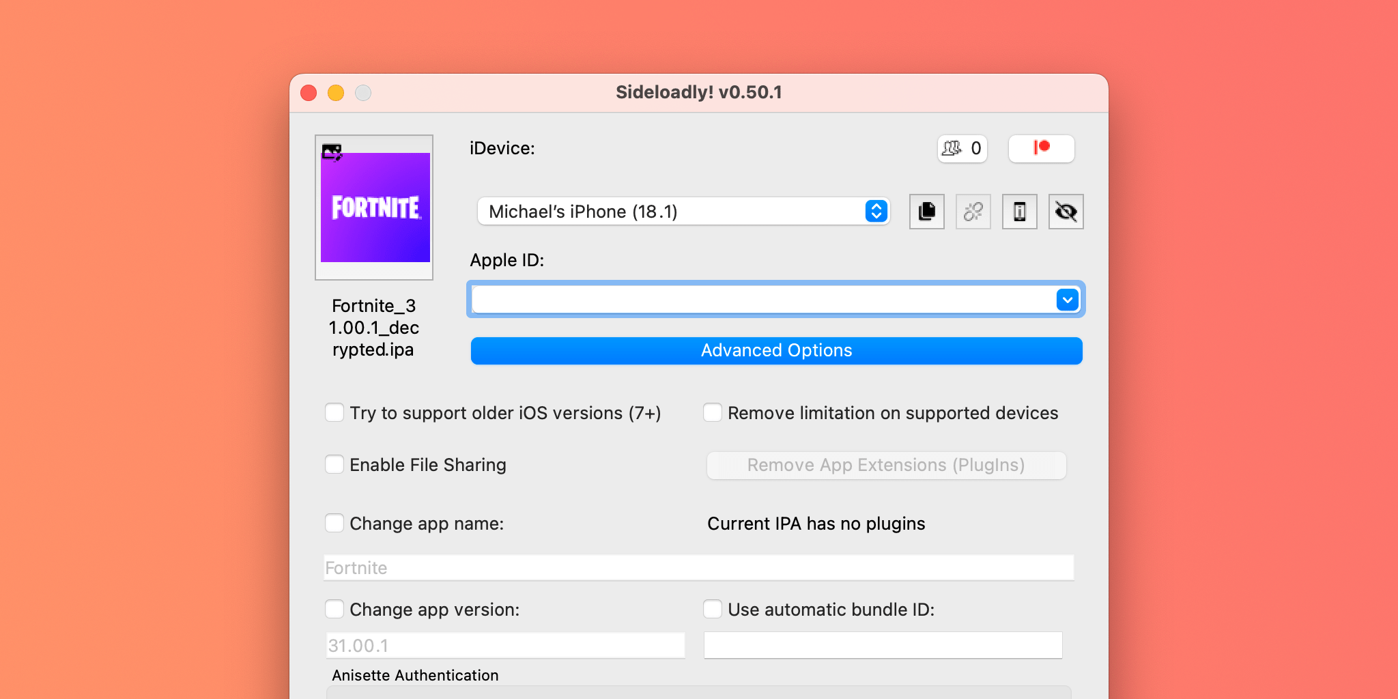The image size is (1398, 699).
Task: Click the Fortnite app name field
Action: click(696, 567)
